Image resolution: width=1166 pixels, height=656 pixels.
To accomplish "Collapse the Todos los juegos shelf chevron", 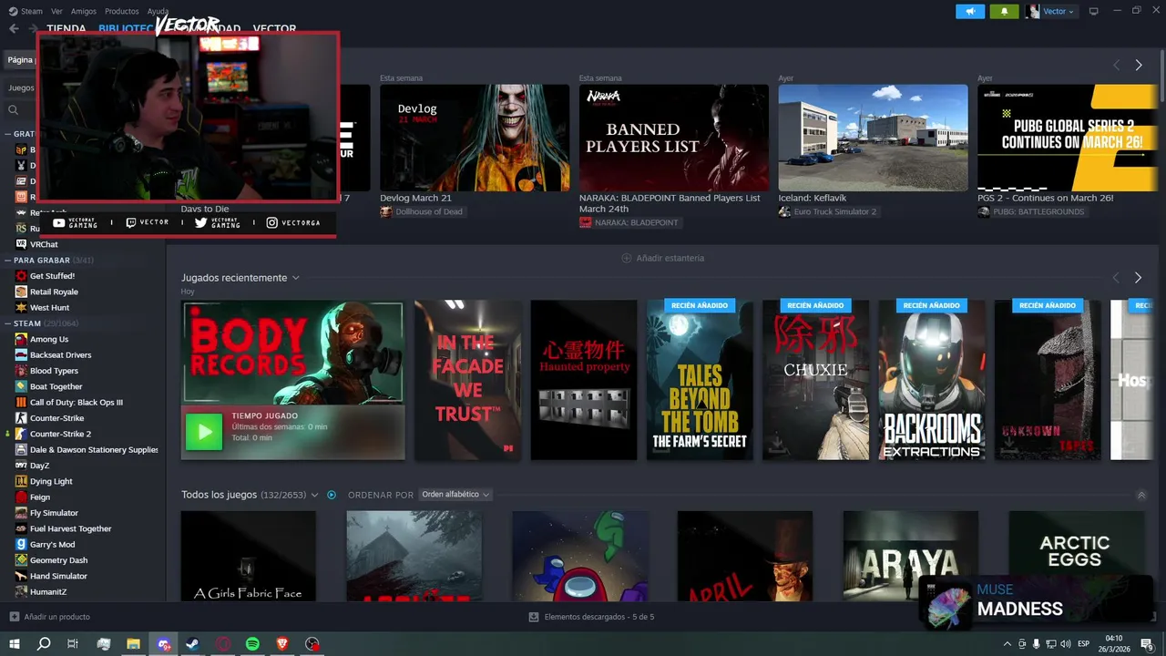I will [x=1141, y=495].
